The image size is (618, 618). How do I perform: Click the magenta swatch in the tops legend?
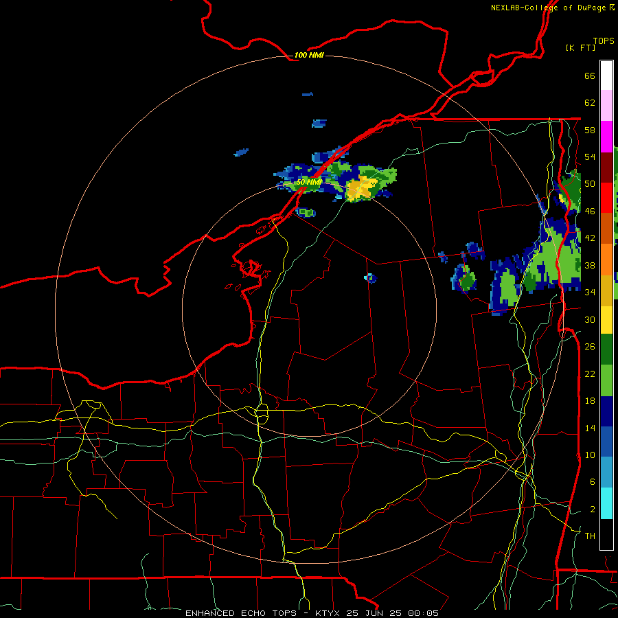click(606, 137)
